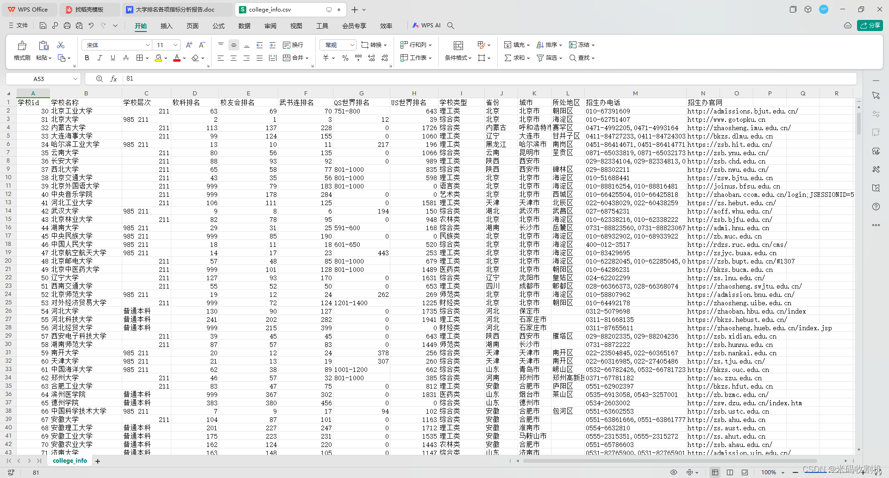The width and height of the screenshot is (889, 478).
Task: Click the Print preview icon
Action: [79, 25]
